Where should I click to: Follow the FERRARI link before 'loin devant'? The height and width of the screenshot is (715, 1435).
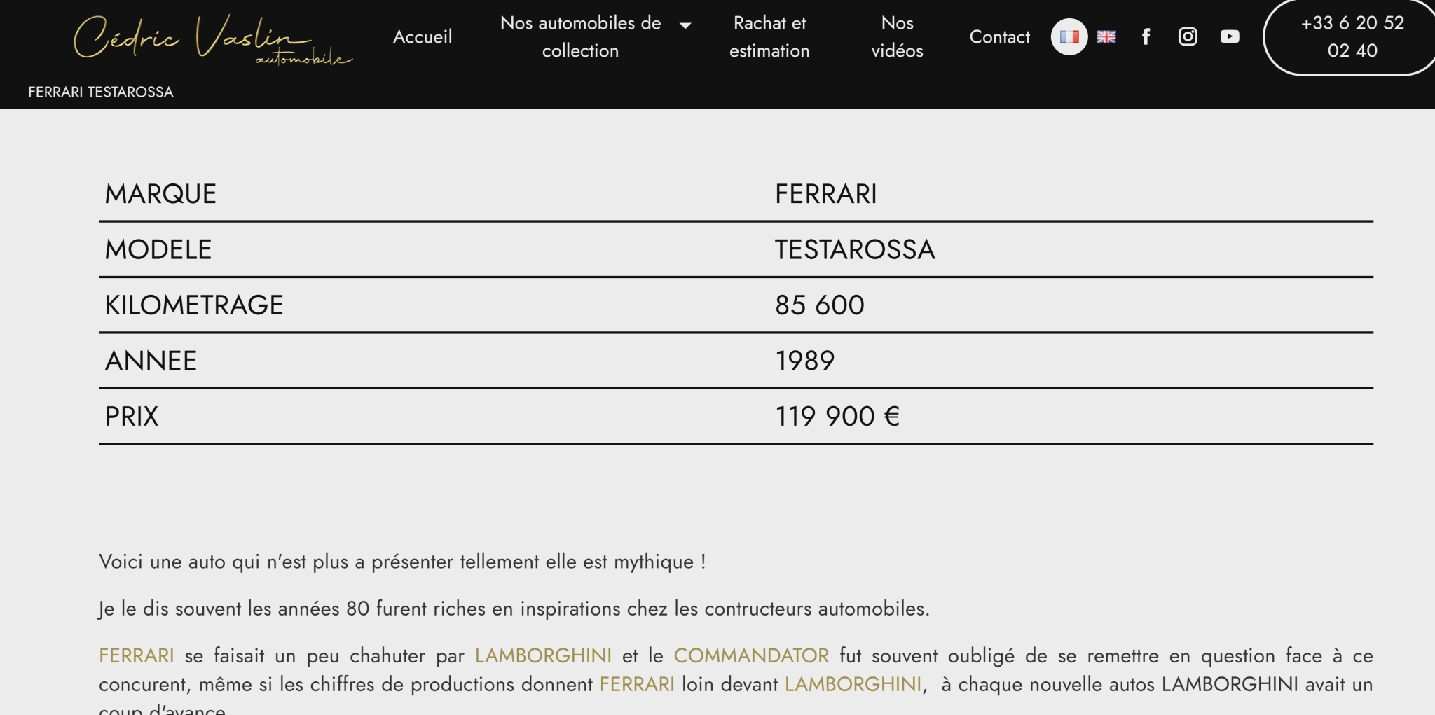coord(637,684)
